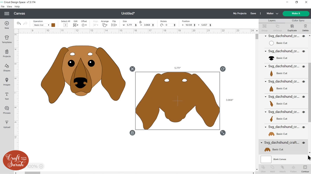The width and height of the screenshot is (311, 174).
Task: Click the brown operation color swatch
Action: [x=53, y=25]
